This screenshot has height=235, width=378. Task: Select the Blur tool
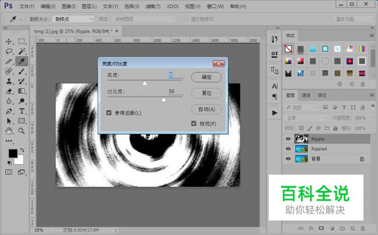coord(9,101)
